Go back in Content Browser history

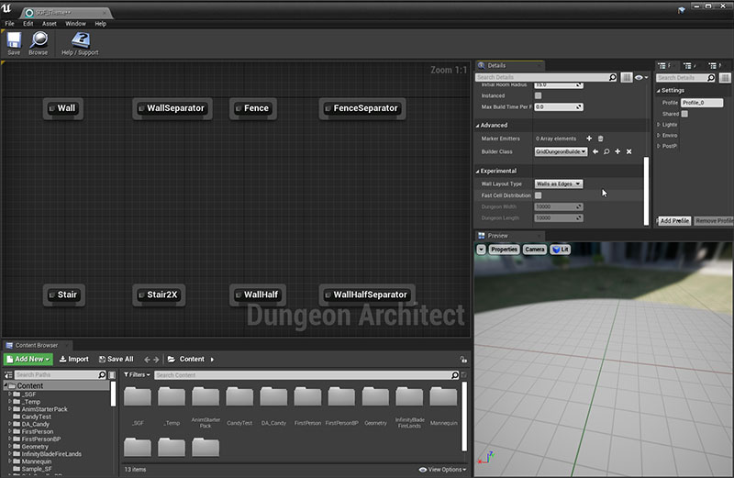coord(147,360)
